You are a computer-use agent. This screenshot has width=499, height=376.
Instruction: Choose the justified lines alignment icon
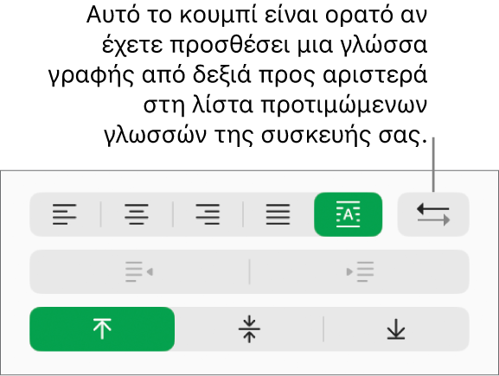coord(278,214)
